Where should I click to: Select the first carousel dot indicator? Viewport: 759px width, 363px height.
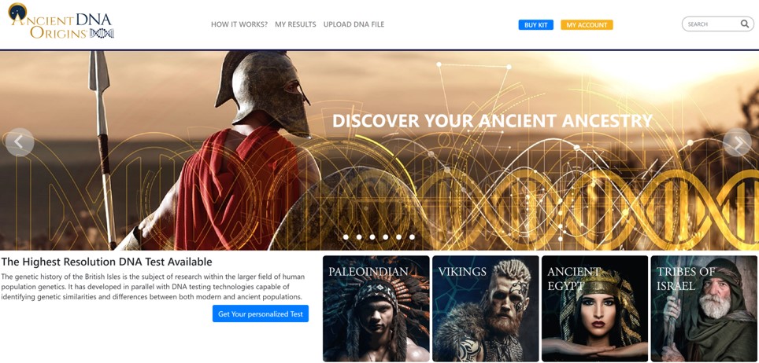pos(346,236)
